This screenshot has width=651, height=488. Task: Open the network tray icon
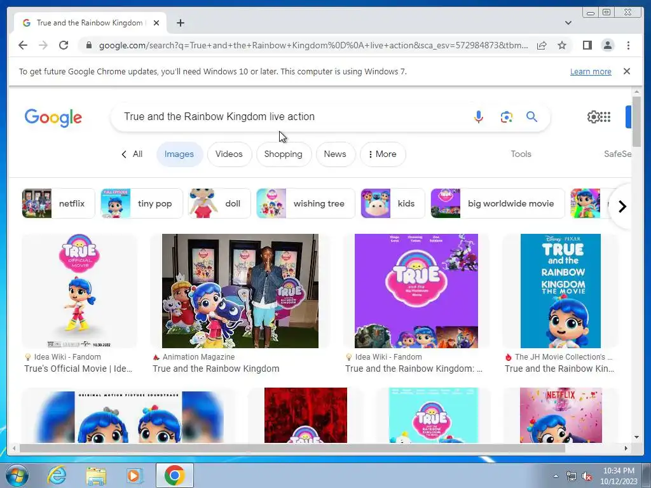click(x=572, y=477)
